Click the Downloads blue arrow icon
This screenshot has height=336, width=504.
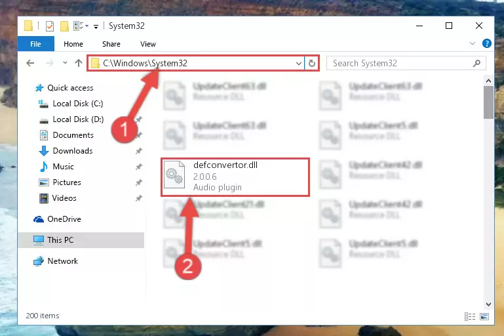coord(44,151)
